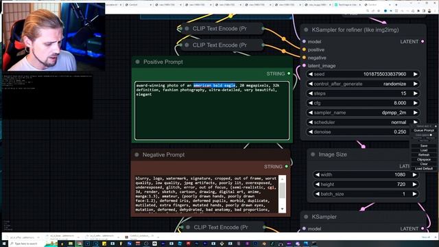Click bottom KSampler LATENT output connector

pos(423,228)
